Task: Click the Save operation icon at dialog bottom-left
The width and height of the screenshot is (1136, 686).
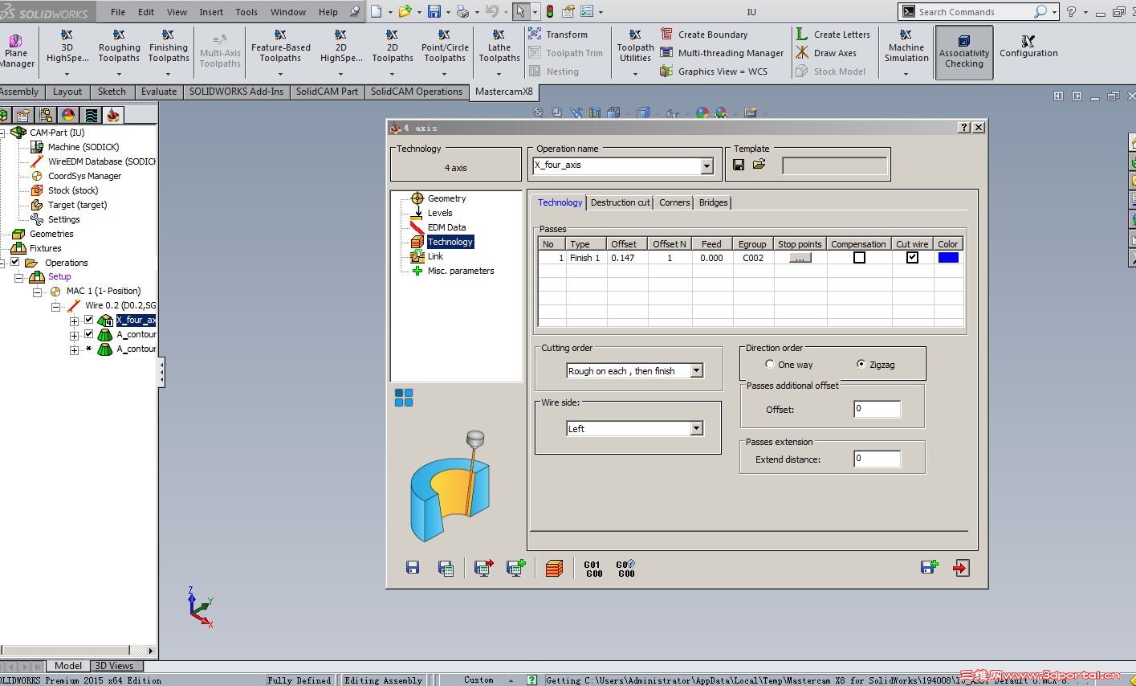Action: [413, 568]
